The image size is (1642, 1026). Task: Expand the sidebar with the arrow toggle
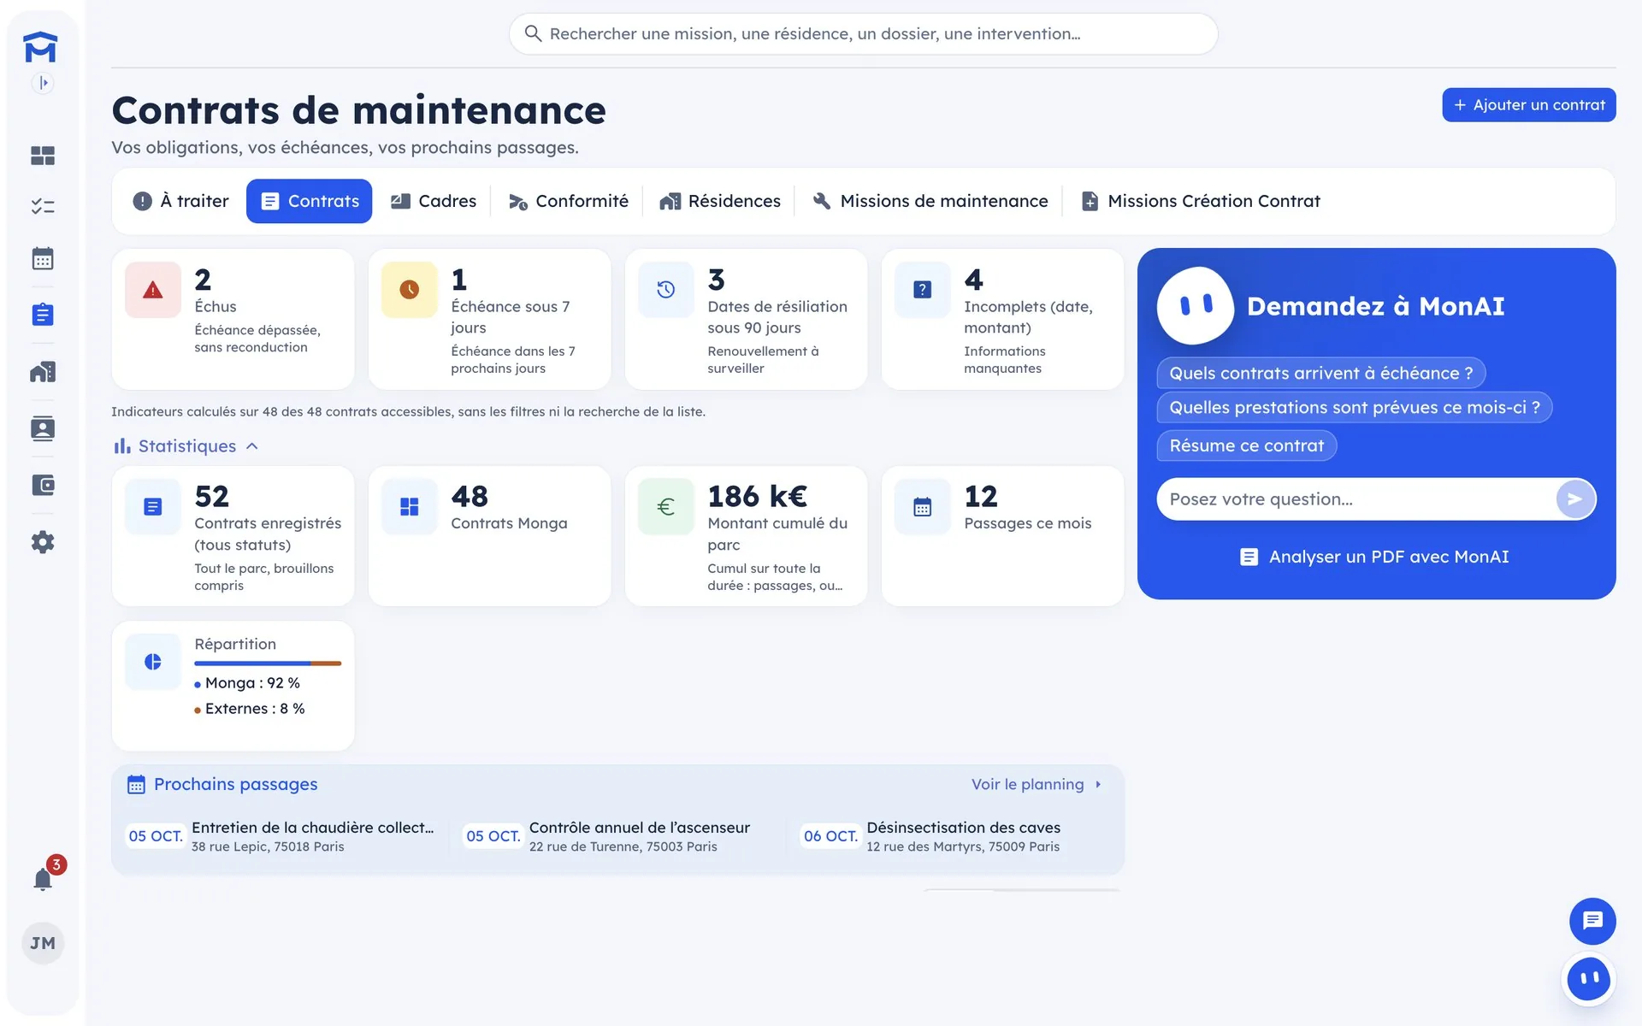(x=43, y=83)
